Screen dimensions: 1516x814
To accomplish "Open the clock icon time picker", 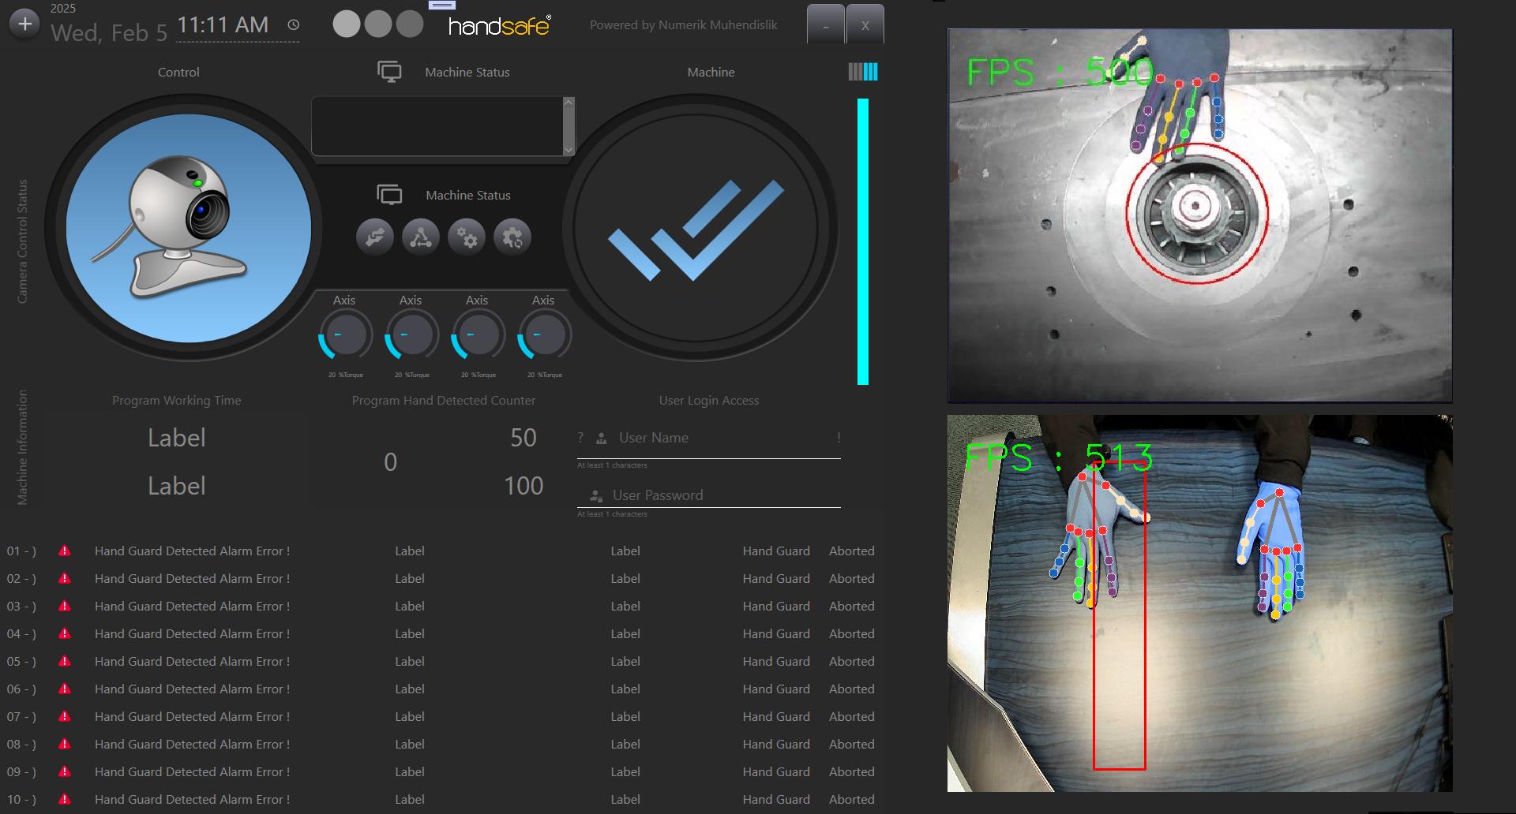I will tap(294, 25).
